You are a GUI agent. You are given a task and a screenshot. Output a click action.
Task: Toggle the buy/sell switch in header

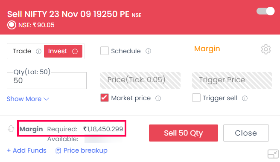pos(265,11)
